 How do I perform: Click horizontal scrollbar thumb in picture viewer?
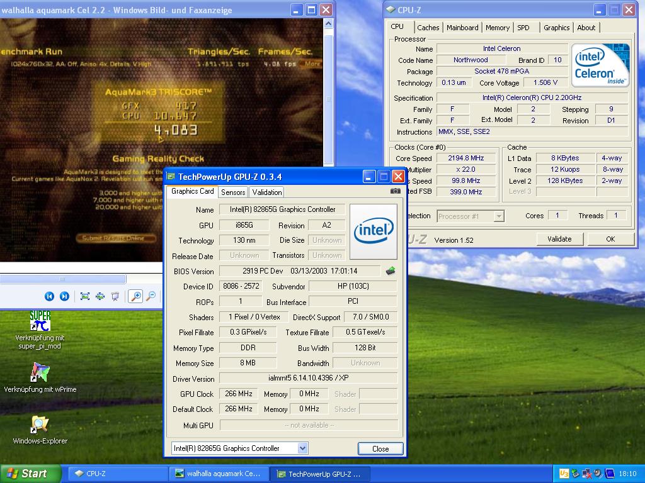click(62, 279)
